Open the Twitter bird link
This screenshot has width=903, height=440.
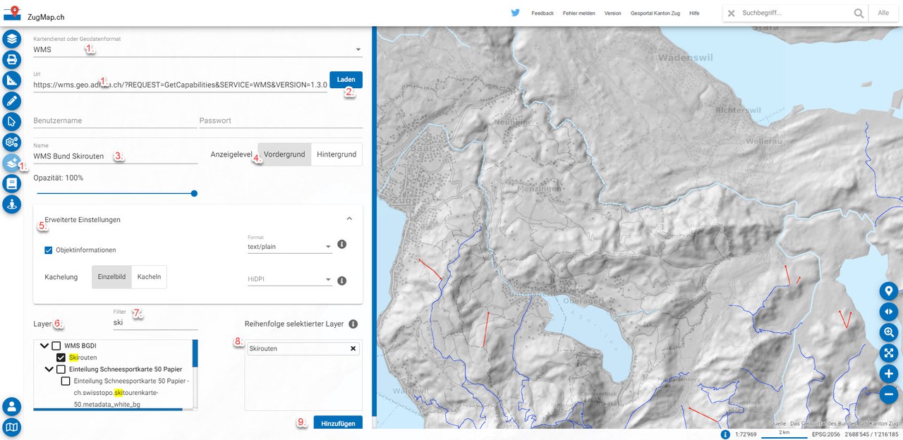(516, 13)
